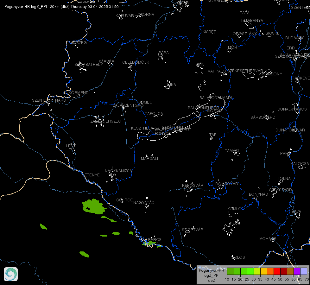Click the TOLNA town label

tap(284, 179)
